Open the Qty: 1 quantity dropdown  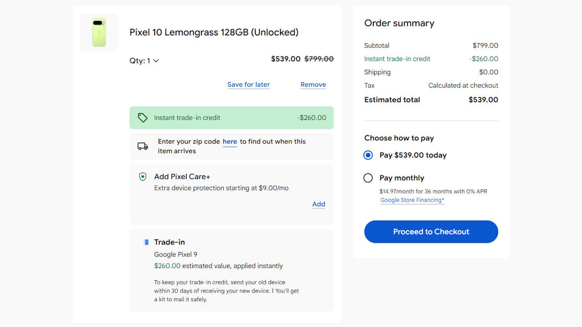pos(144,61)
